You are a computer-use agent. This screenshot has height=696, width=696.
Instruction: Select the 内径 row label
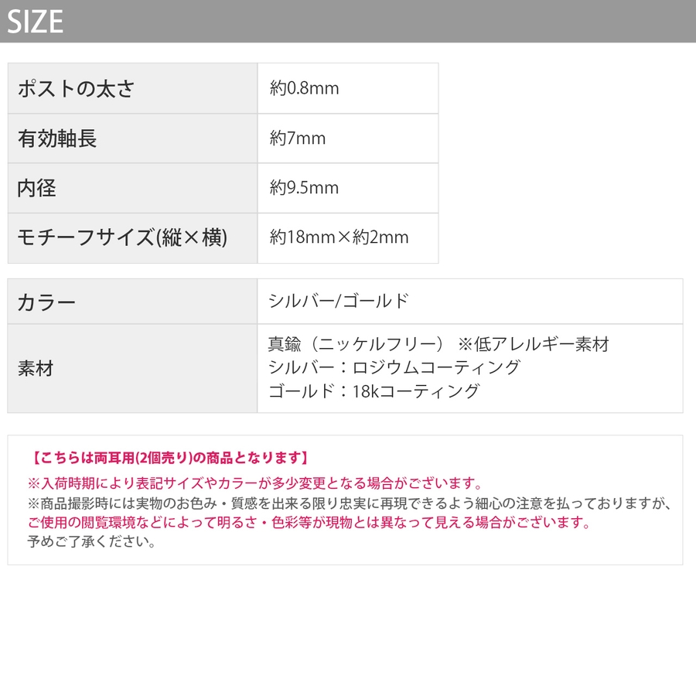[37, 188]
